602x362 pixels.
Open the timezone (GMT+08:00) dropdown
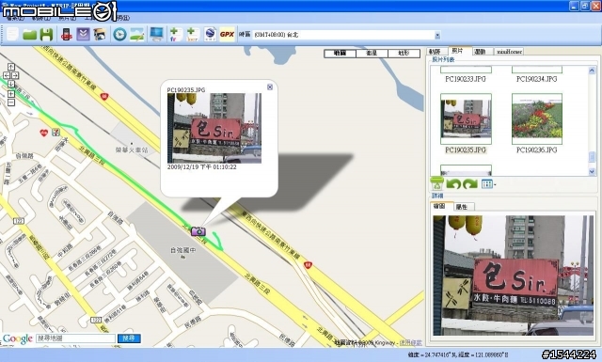coord(437,36)
